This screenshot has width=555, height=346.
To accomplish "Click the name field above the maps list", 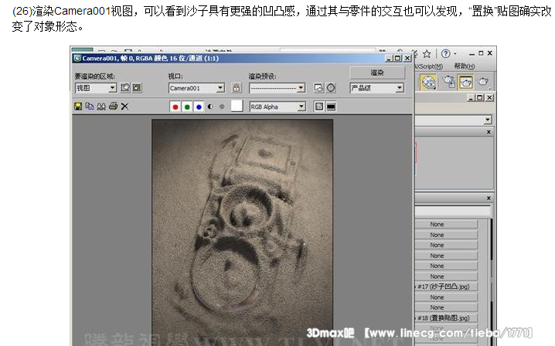I will coord(453,211).
